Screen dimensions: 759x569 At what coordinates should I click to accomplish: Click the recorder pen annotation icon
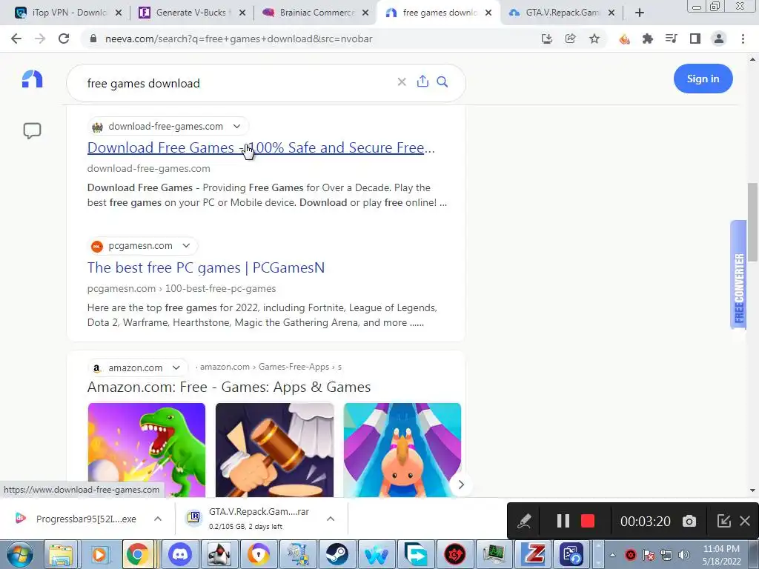click(524, 521)
